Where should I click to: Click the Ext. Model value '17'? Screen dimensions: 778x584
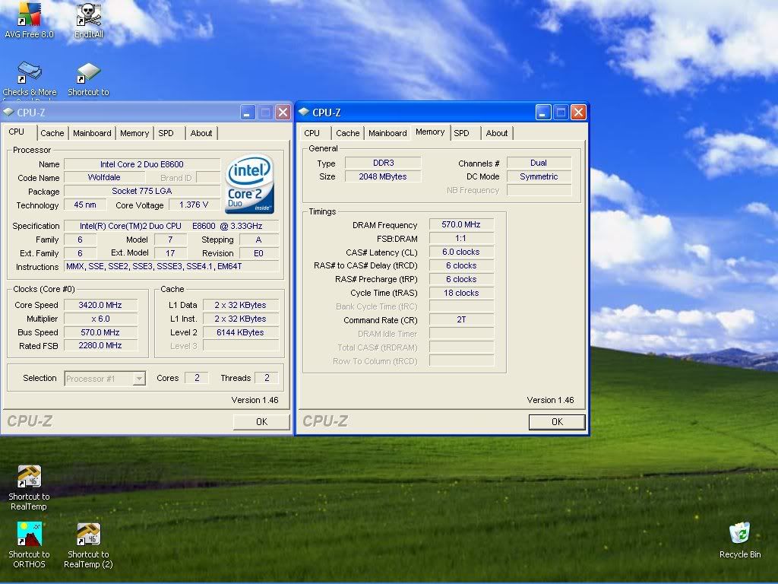click(170, 253)
